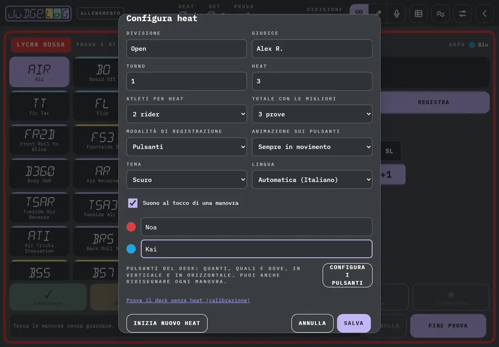This screenshot has height=347, width=499.
Task: Click the Evidenziata star icon
Action: click(x=451, y=295)
